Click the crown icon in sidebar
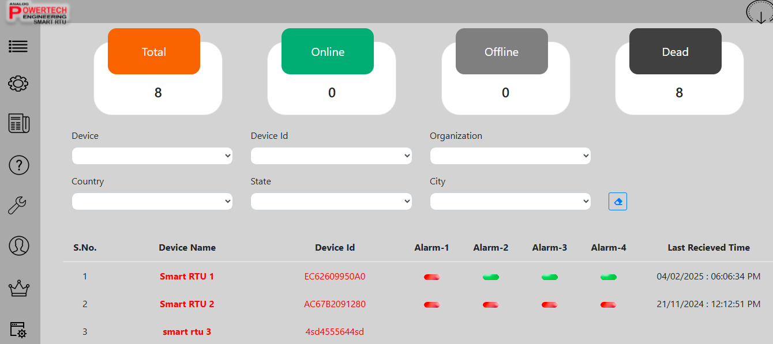 point(18,289)
